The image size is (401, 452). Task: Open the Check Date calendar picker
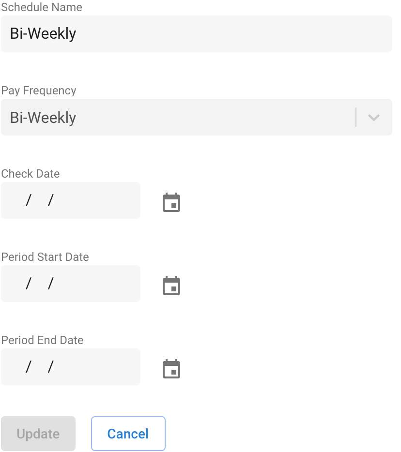coord(171,202)
